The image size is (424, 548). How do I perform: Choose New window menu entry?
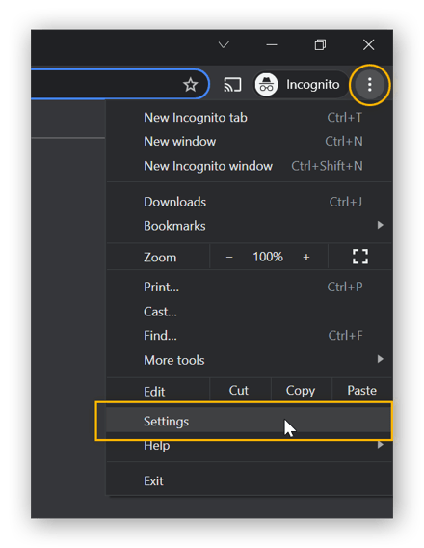pos(250,142)
